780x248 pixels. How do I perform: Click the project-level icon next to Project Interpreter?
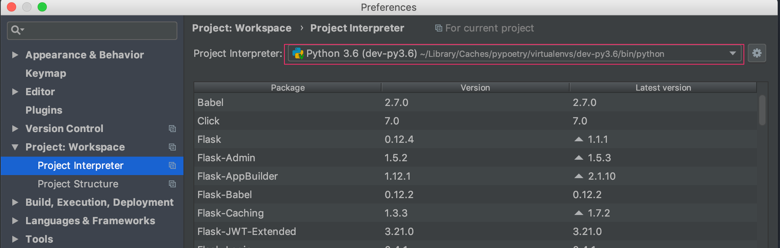[172, 165]
